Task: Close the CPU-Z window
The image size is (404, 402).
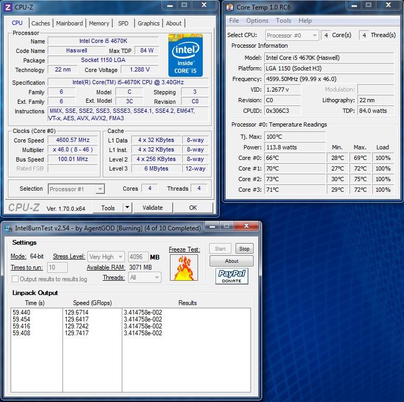Action: tap(204, 5)
